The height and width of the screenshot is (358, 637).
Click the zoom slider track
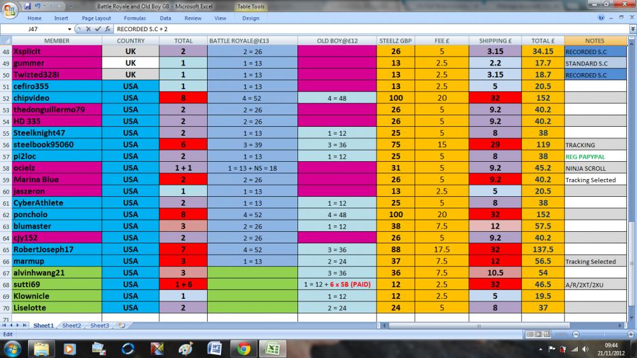click(x=603, y=334)
